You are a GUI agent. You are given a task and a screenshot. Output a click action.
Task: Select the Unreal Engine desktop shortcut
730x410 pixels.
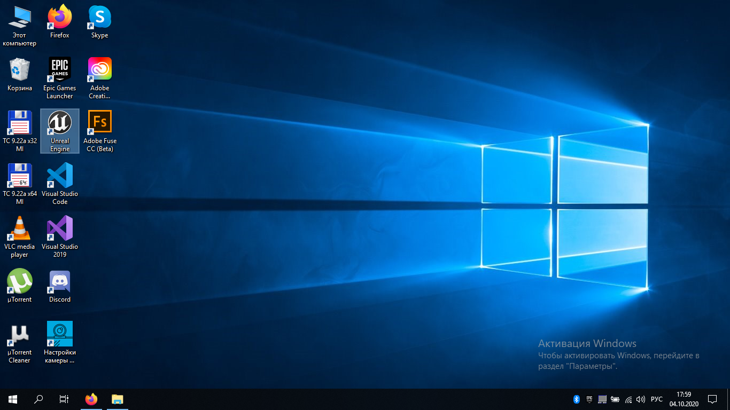point(60,131)
